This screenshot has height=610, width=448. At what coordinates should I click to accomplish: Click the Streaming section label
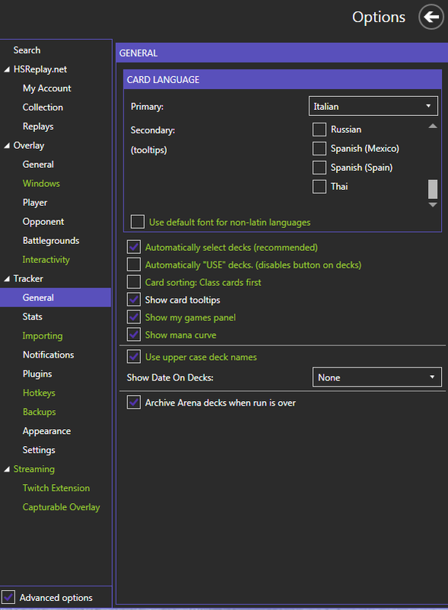[x=34, y=469]
